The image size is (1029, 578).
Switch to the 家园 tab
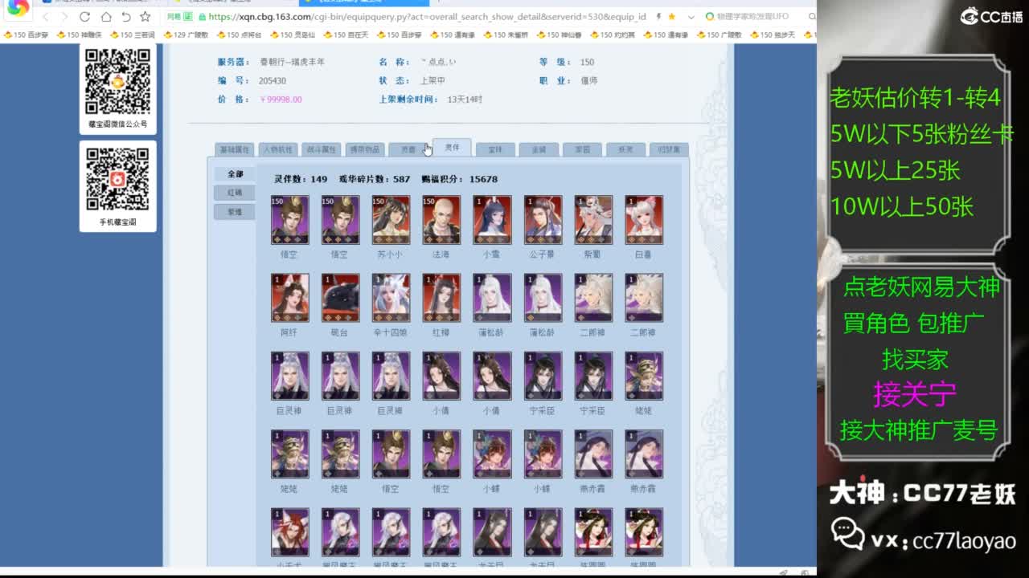coord(582,149)
